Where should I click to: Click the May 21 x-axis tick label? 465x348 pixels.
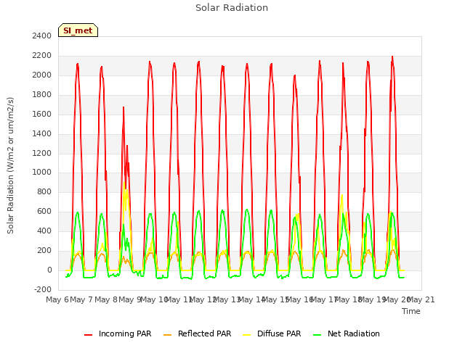tap(421, 300)
